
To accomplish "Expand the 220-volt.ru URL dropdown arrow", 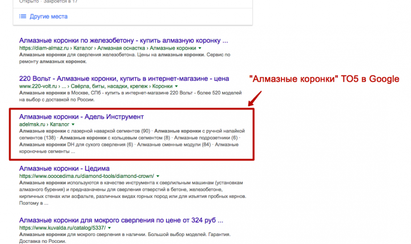I will tap(176, 87).
